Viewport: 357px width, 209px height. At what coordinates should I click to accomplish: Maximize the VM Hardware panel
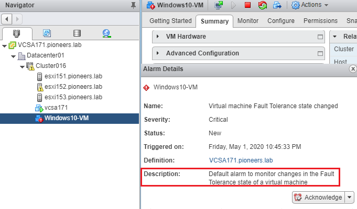click(320, 37)
